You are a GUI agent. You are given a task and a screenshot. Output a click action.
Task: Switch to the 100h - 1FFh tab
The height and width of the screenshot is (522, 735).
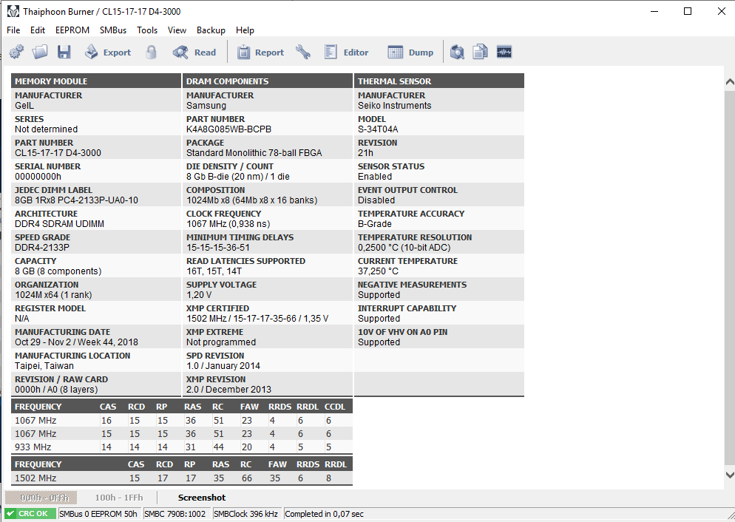pos(119,498)
